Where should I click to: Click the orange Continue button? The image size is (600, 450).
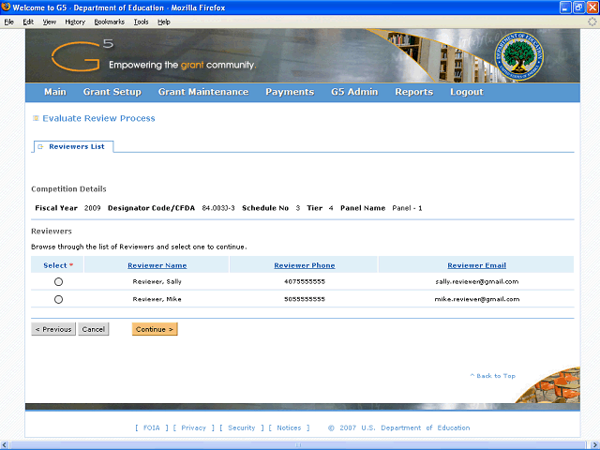click(x=155, y=329)
